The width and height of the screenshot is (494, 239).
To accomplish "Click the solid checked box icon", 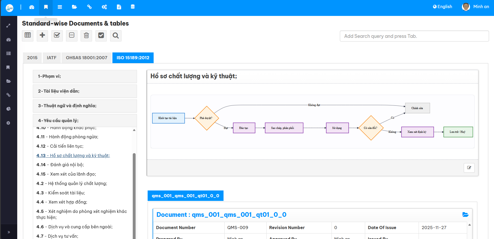I will (101, 35).
